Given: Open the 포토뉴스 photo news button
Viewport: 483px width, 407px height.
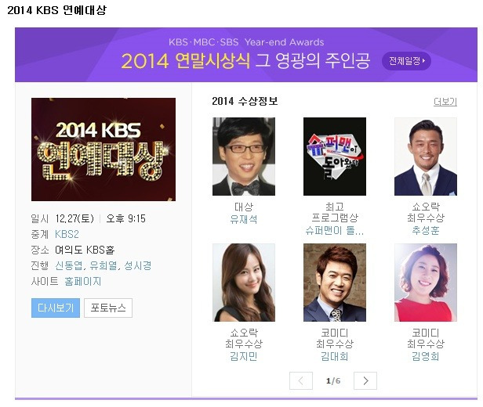Looking at the screenshot, I should 108,308.
